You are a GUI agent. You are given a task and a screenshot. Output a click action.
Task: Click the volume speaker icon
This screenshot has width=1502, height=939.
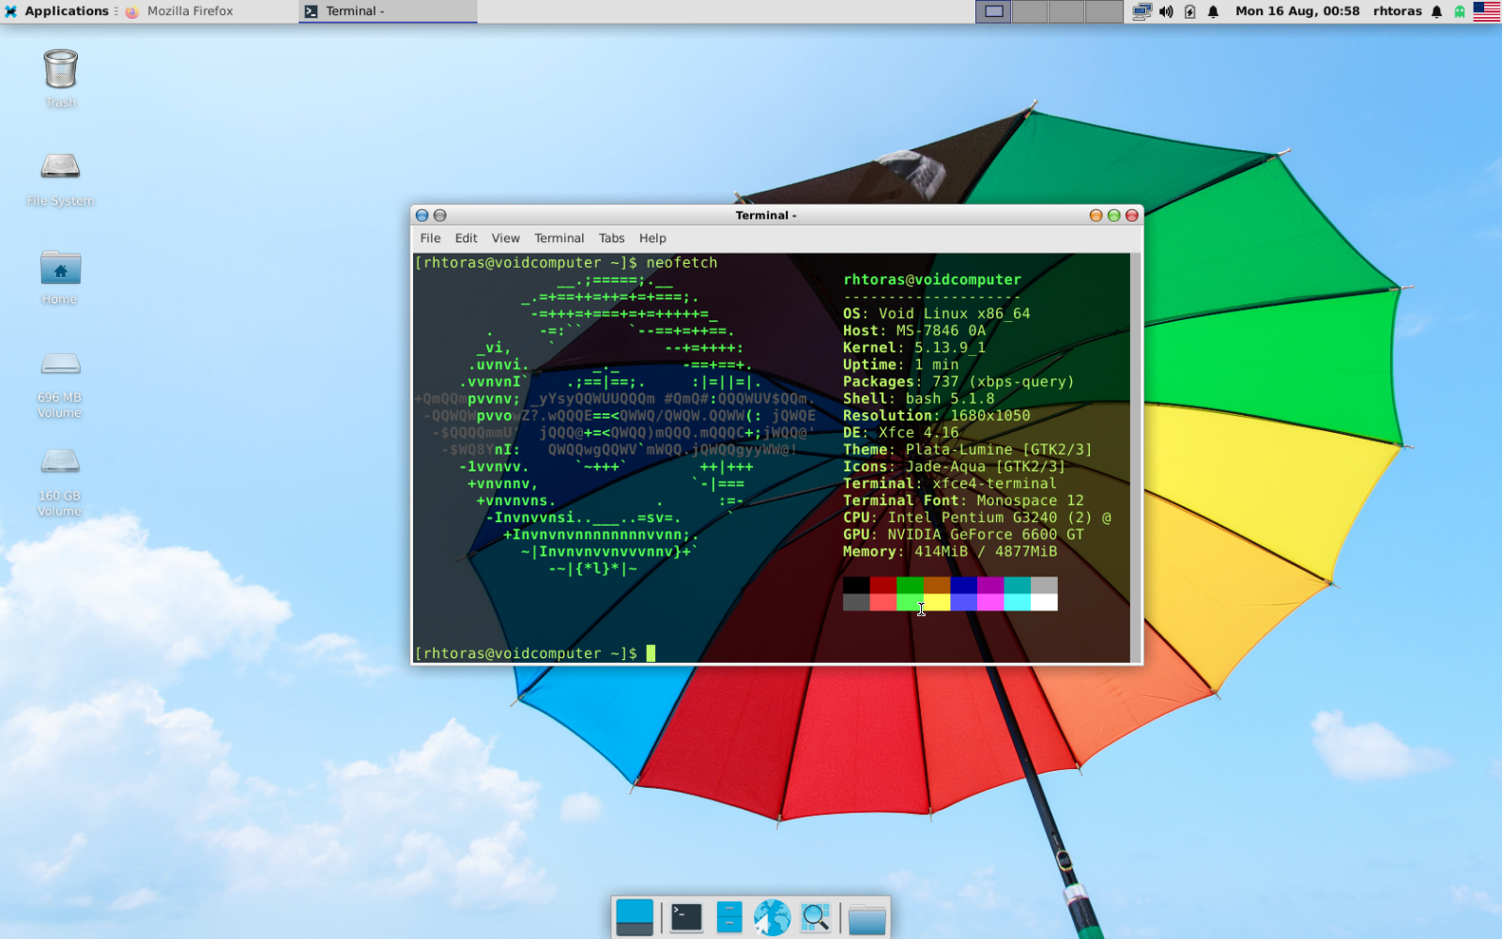click(1166, 11)
